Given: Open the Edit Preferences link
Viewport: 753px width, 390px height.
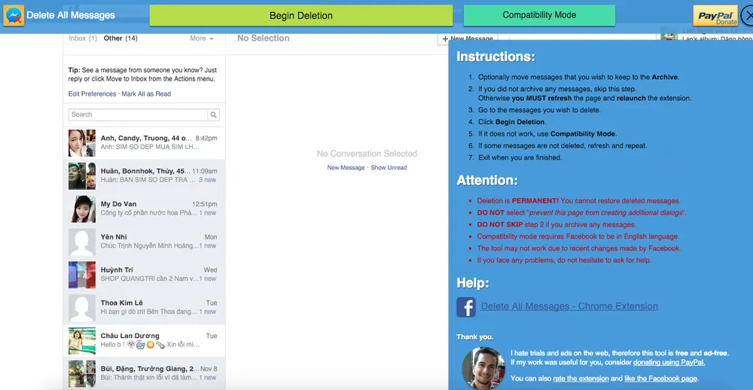Looking at the screenshot, I should click(92, 94).
